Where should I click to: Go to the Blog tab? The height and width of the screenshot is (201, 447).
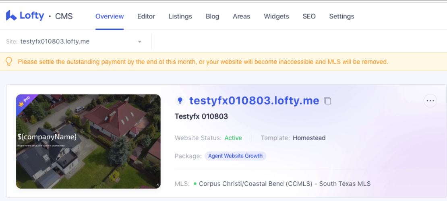212,16
